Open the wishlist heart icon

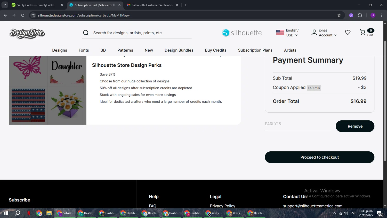(x=348, y=32)
